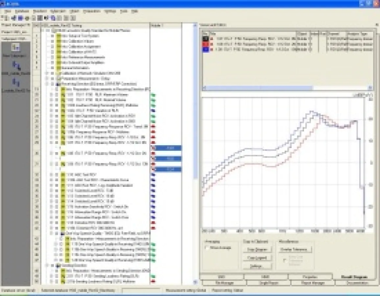The width and height of the screenshot is (380, 296).
Task: Click the red flag beside the Frequency Response RCV row
Action: (153, 127)
